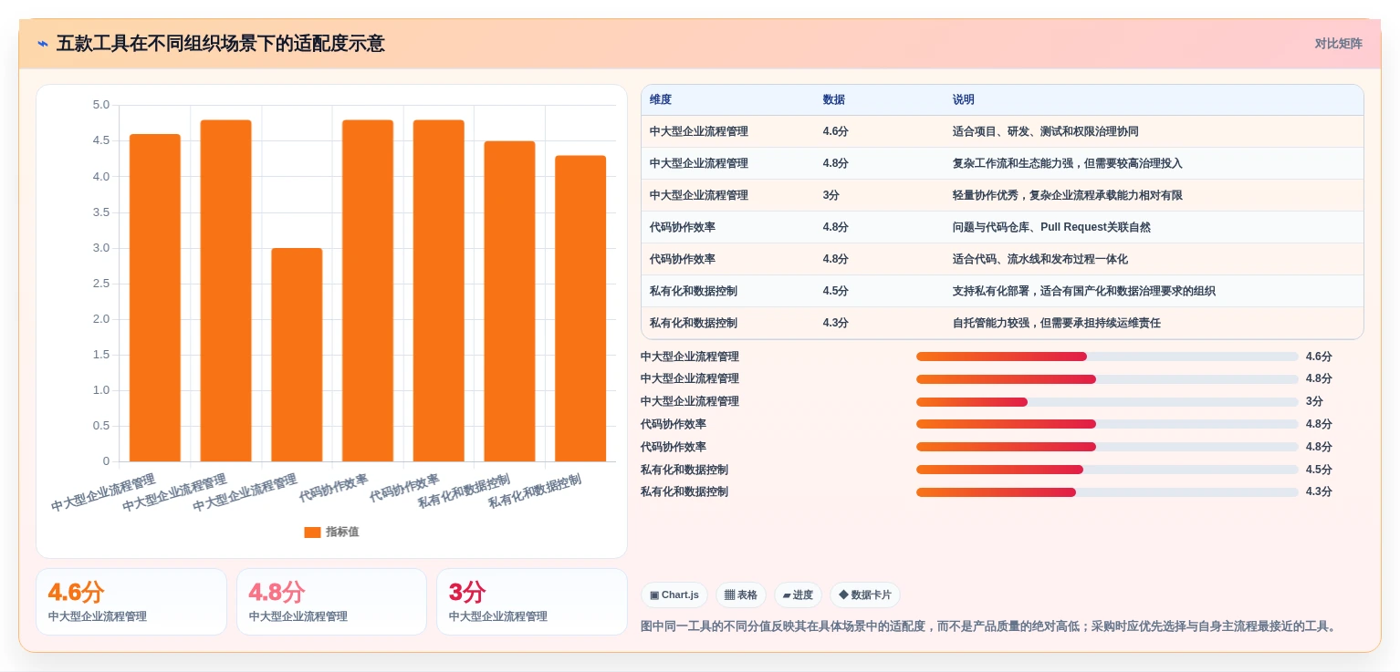Toggle the 指标值 legend swatch

[312, 532]
